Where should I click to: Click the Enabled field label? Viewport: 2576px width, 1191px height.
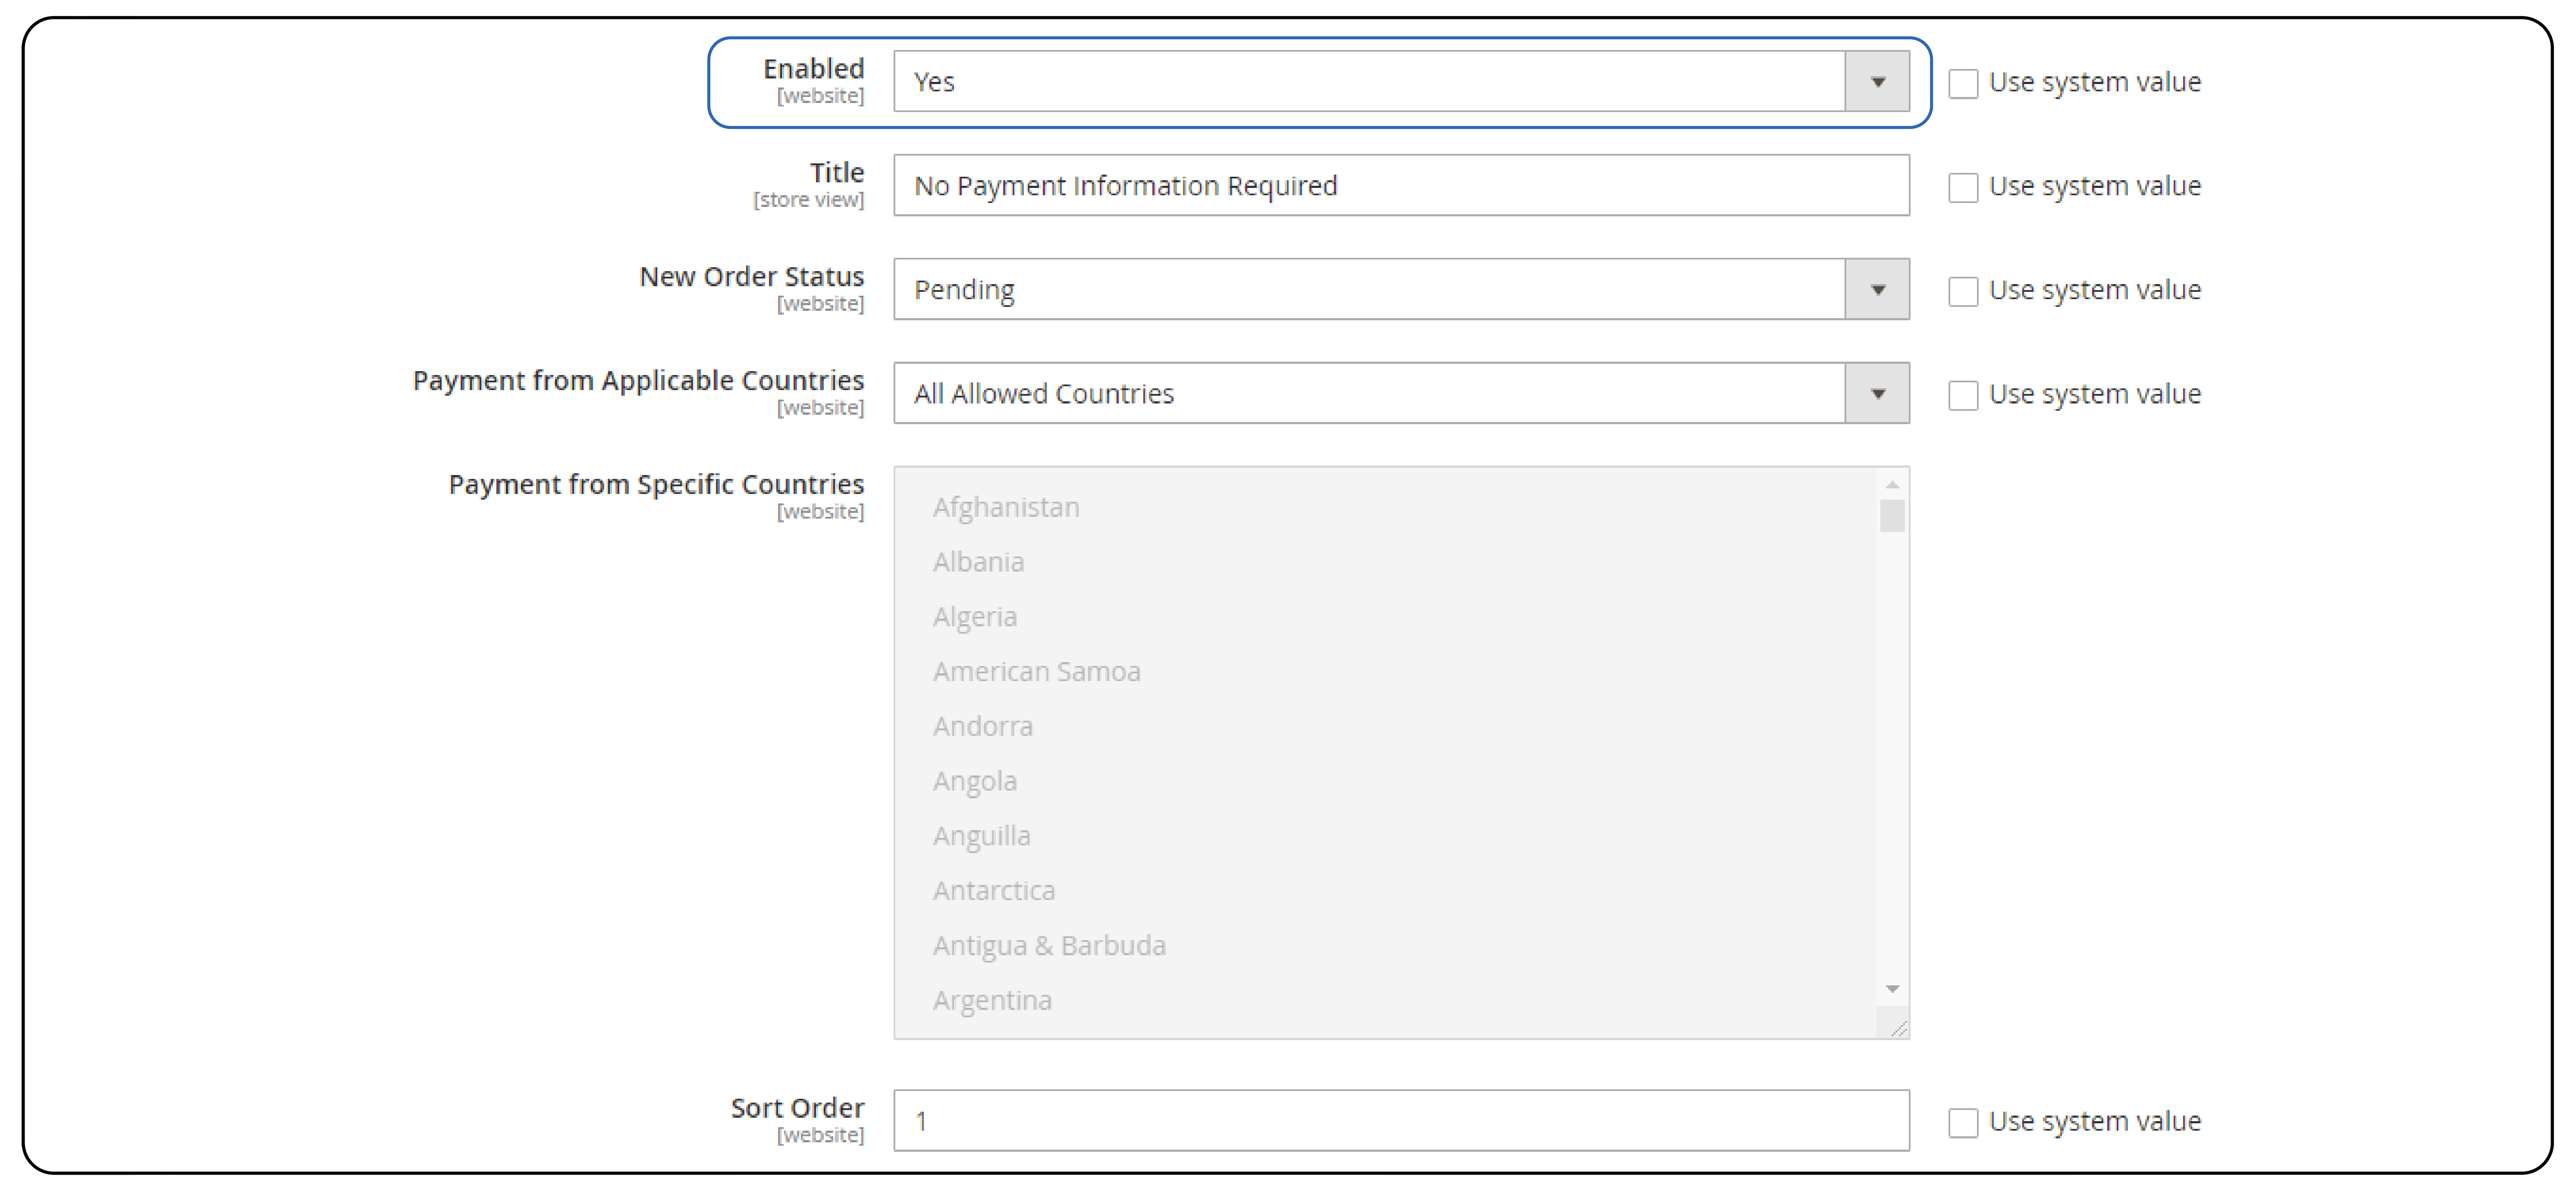coord(813,68)
